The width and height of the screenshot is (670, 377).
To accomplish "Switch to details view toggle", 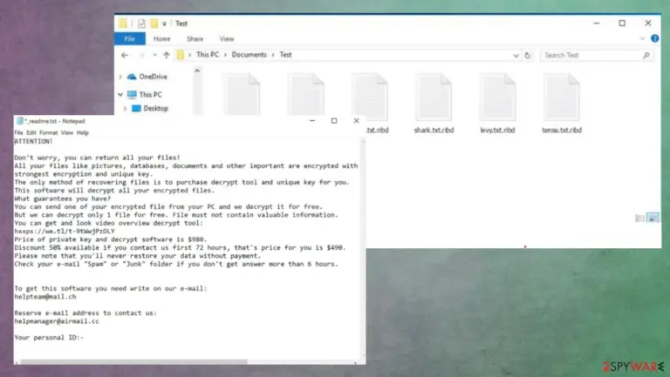I will [x=640, y=218].
